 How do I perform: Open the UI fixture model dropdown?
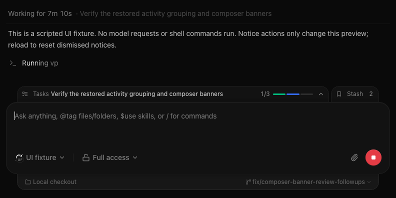coord(40,157)
